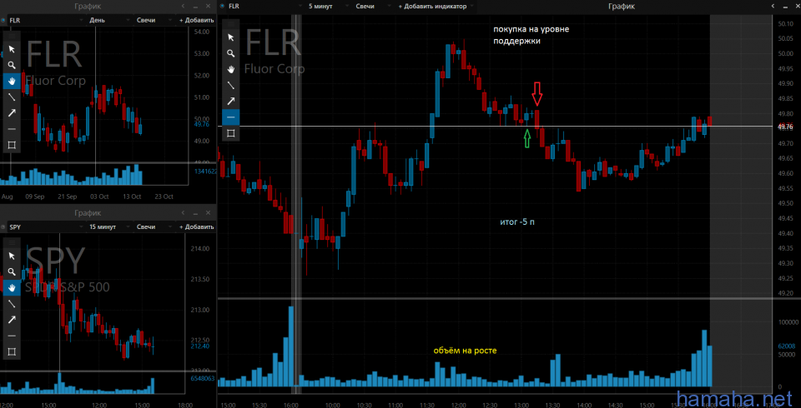Image resolution: width=801 pixels, height=408 pixels.
Task: Click the back arrow in SPY chart title bar
Action: pyautogui.click(x=184, y=212)
